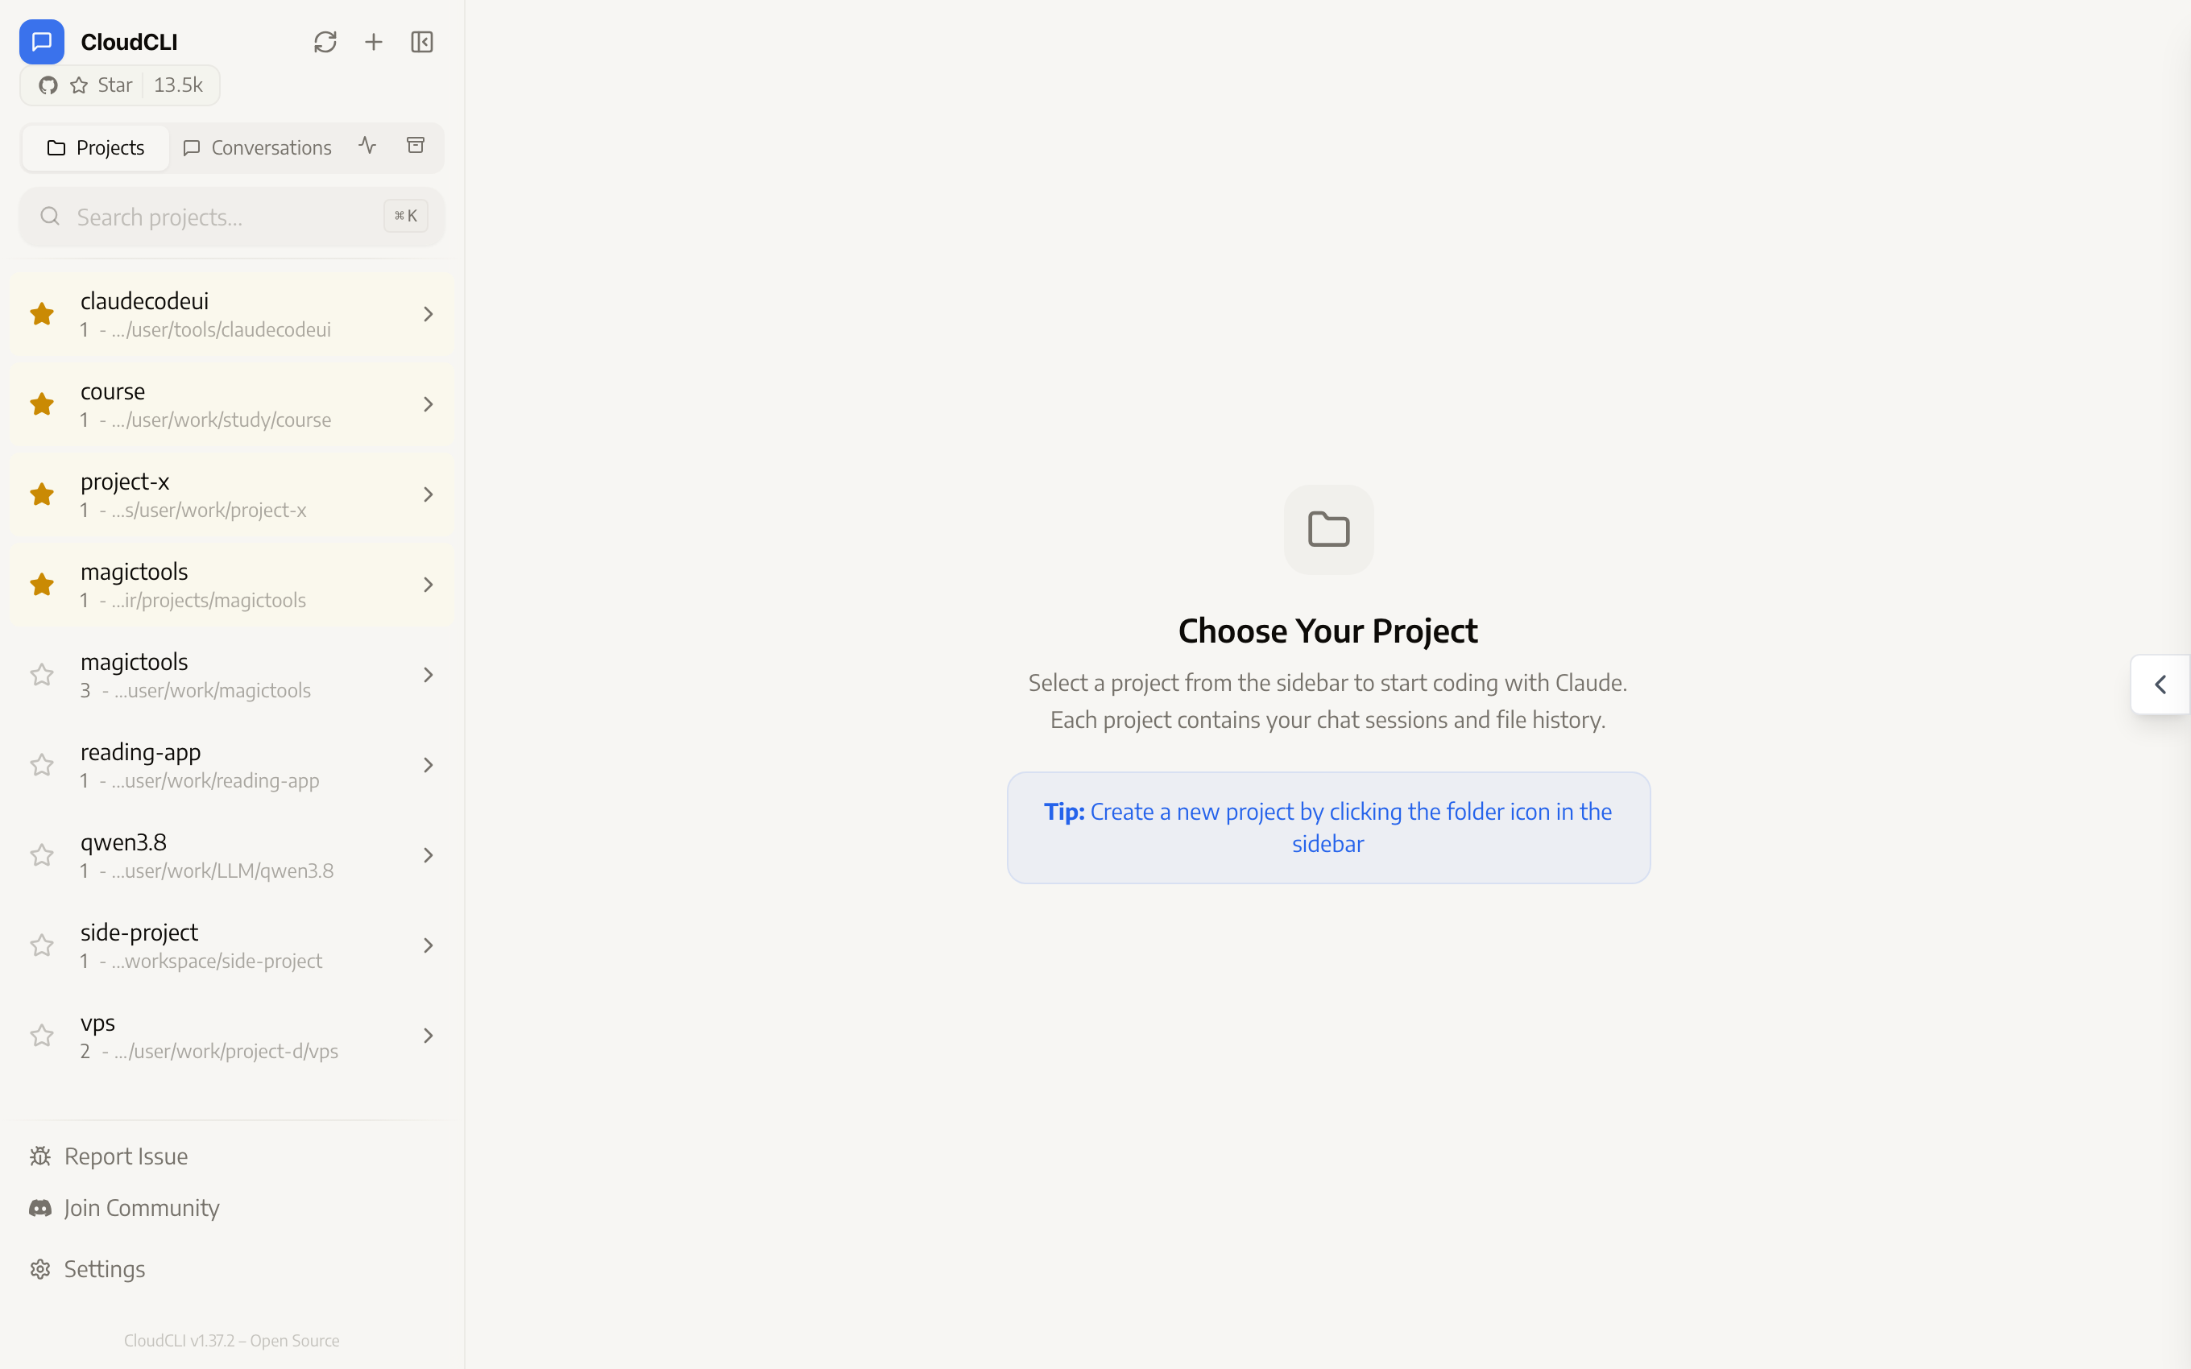Click the center folder icon
The height and width of the screenshot is (1369, 2191).
pos(1328,530)
